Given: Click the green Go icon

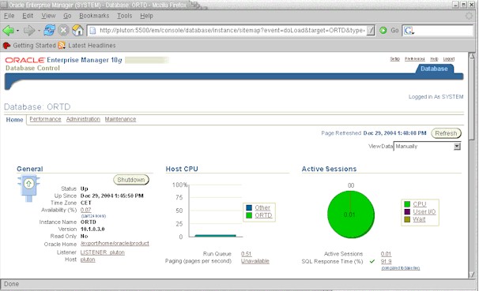Looking at the screenshot, I should pos(383,31).
